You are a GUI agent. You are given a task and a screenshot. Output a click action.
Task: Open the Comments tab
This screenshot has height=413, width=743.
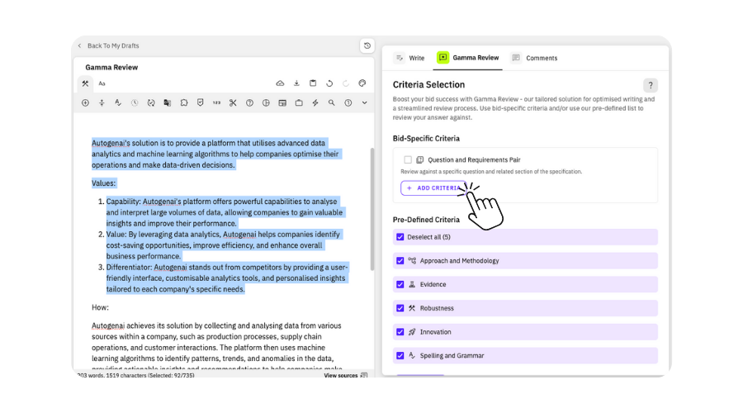pos(534,58)
